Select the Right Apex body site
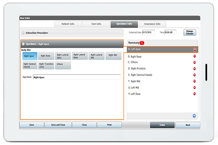Image resolution: width=218 pixels, height=145 pixels. [x=30, y=56]
